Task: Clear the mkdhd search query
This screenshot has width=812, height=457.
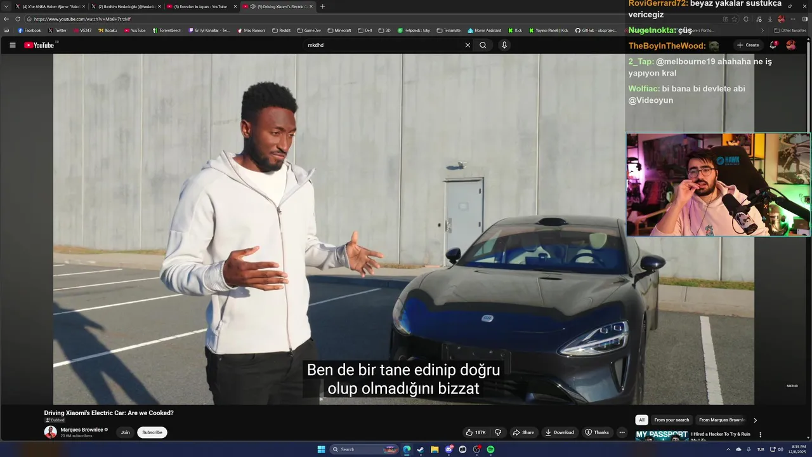Action: 468,45
